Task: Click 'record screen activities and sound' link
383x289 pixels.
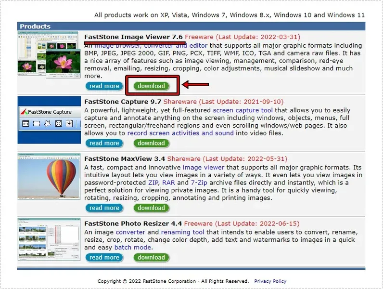Action: (180, 133)
